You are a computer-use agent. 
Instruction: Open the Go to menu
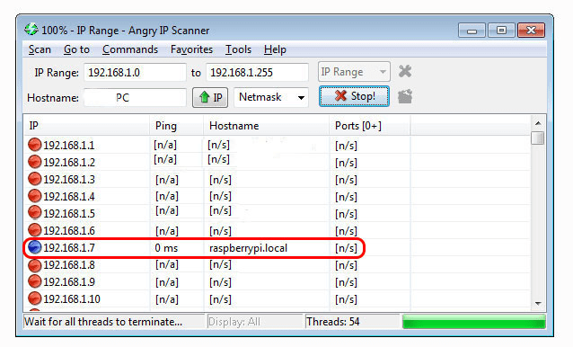point(76,49)
